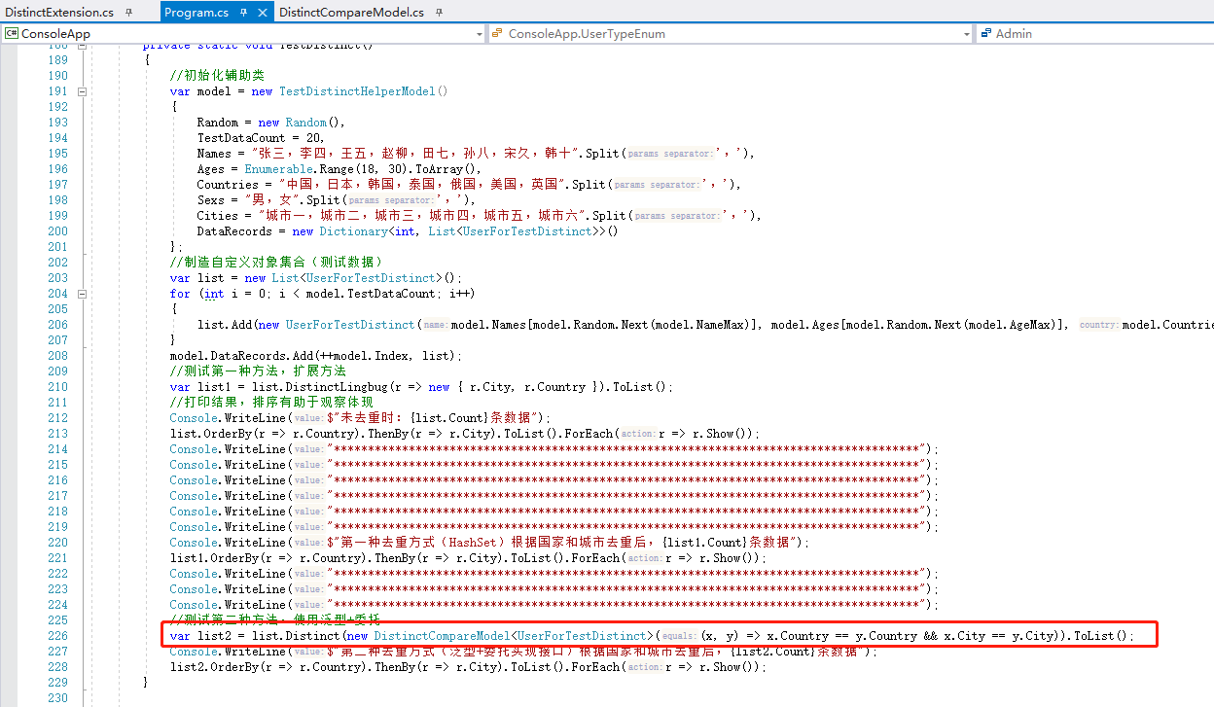Image resolution: width=1214 pixels, height=707 pixels.
Task: Click line number 195 in the gutter
Action: coord(57,154)
